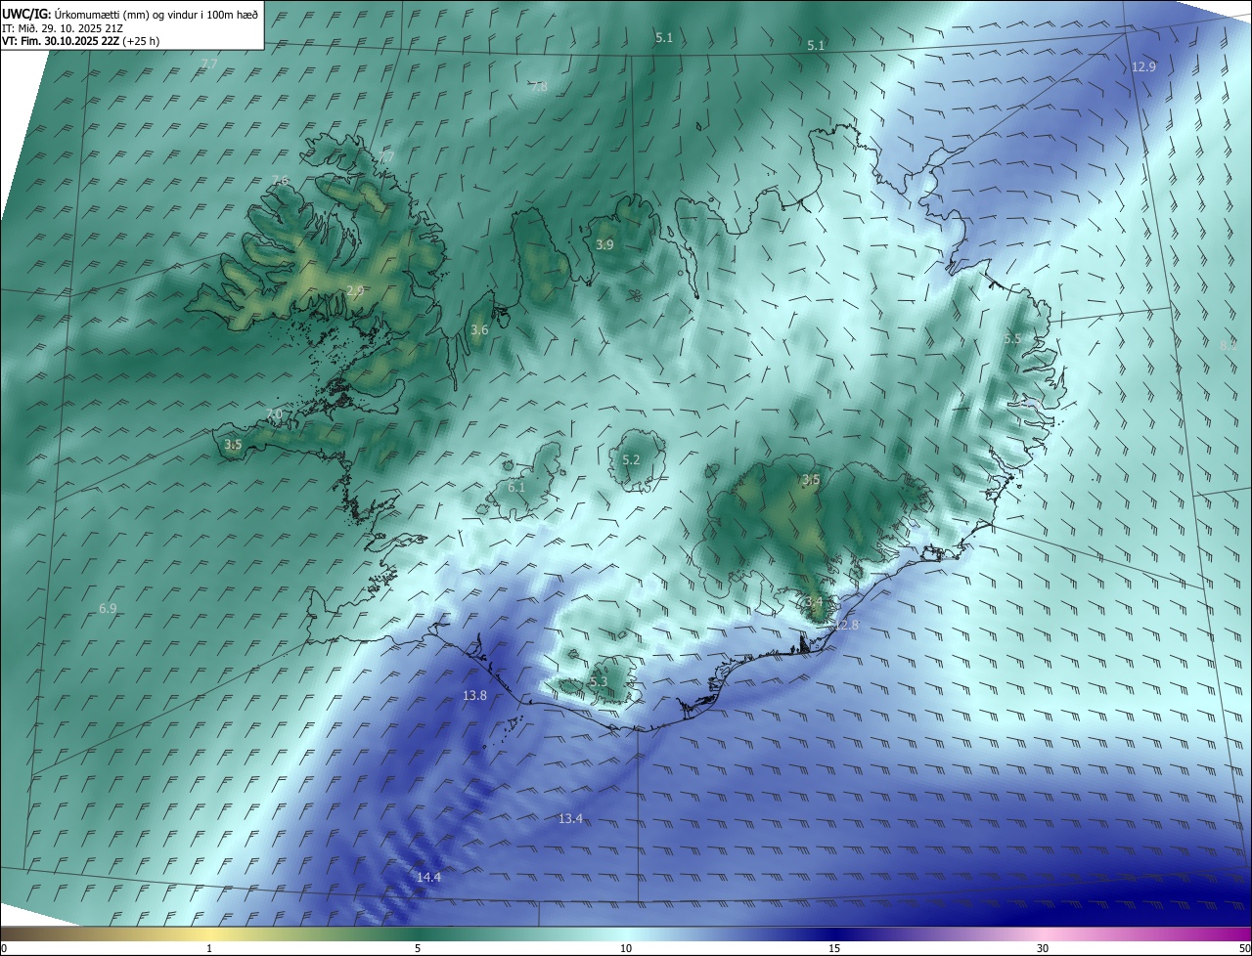Click the 3.6 value on the map
This screenshot has width=1252, height=956.
[x=479, y=329]
